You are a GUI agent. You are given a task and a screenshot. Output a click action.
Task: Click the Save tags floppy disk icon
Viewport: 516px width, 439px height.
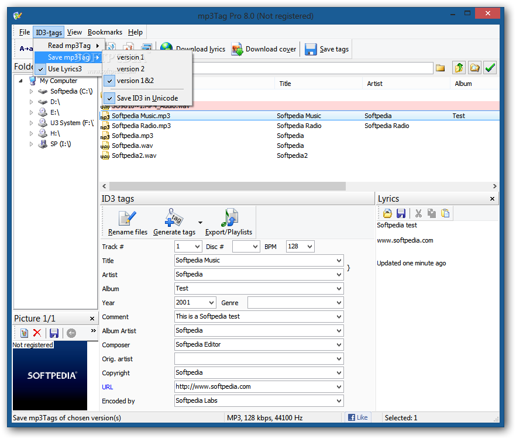pyautogui.click(x=310, y=49)
